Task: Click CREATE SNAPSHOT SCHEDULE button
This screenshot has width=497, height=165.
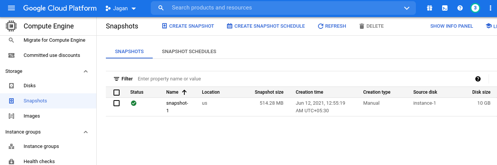Action: click(x=266, y=26)
